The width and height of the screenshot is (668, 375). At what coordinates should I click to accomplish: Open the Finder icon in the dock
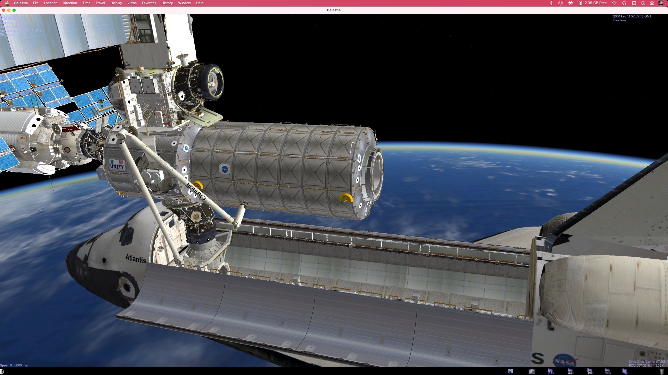[x=510, y=371]
